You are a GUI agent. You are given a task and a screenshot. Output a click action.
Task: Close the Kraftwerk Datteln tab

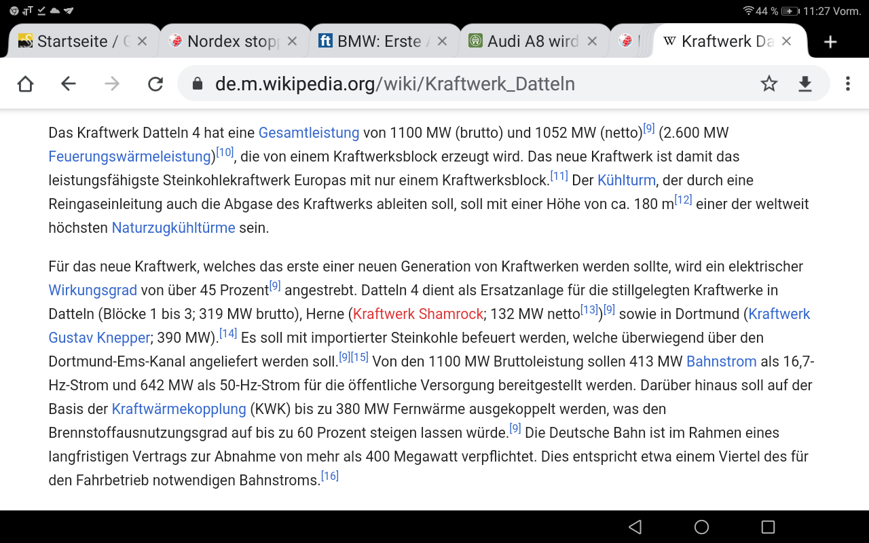(786, 41)
